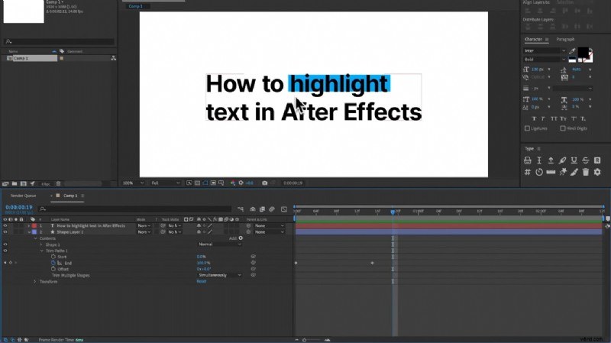Select the Comp 1 viewer tab

tap(136, 6)
